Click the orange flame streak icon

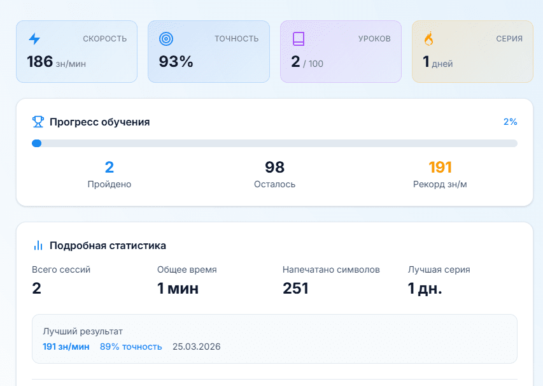point(428,38)
